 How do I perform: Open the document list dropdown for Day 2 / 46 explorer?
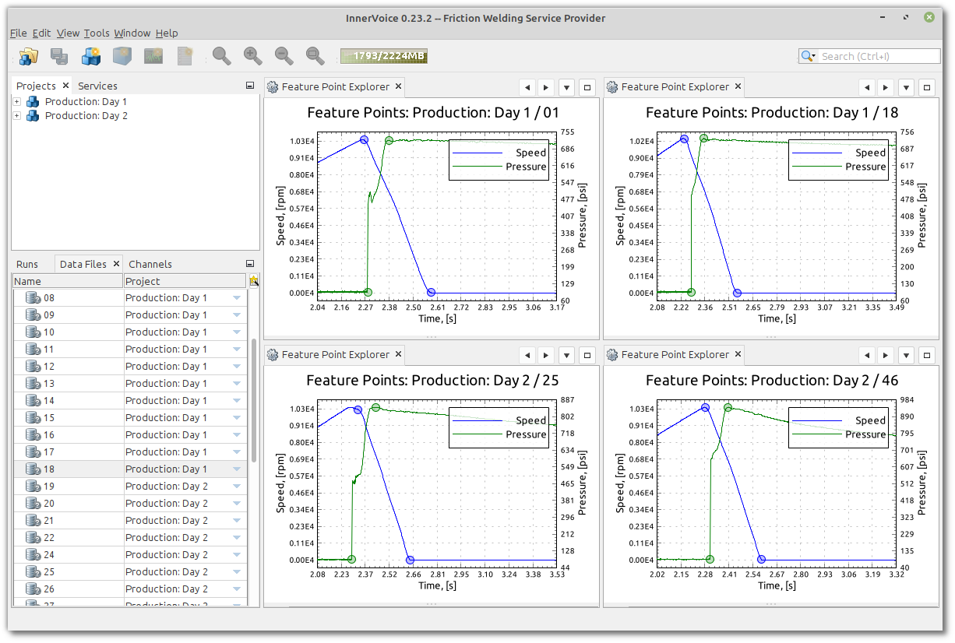click(907, 356)
